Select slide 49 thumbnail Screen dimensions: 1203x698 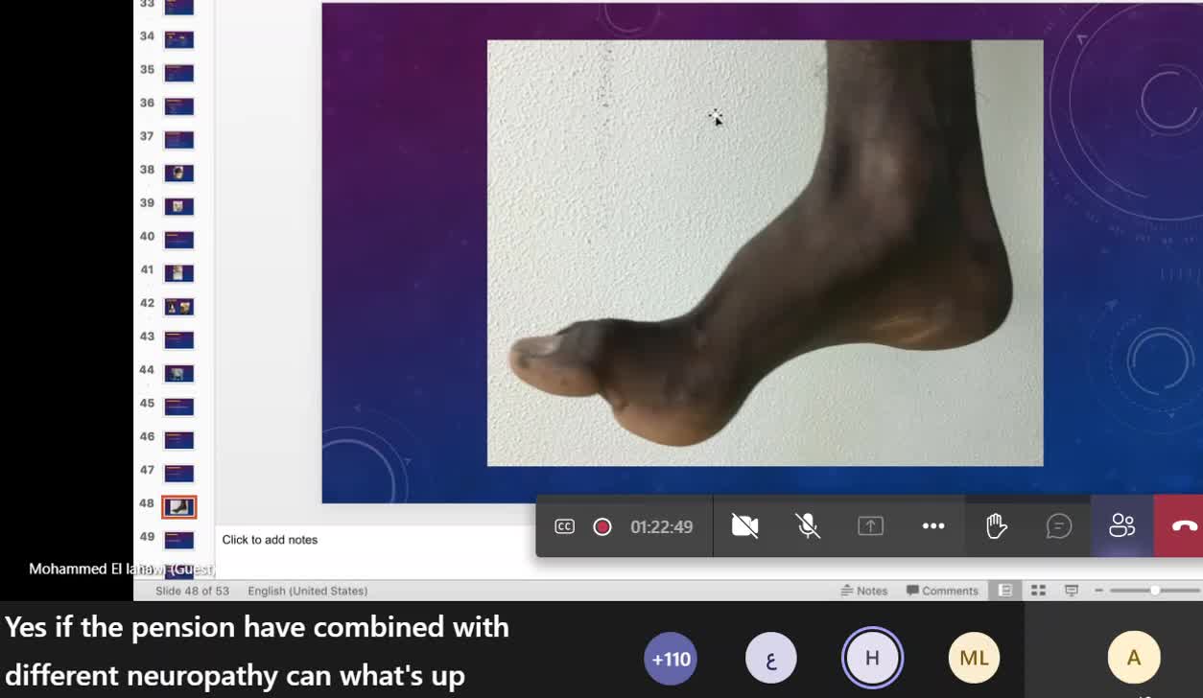pyautogui.click(x=179, y=540)
